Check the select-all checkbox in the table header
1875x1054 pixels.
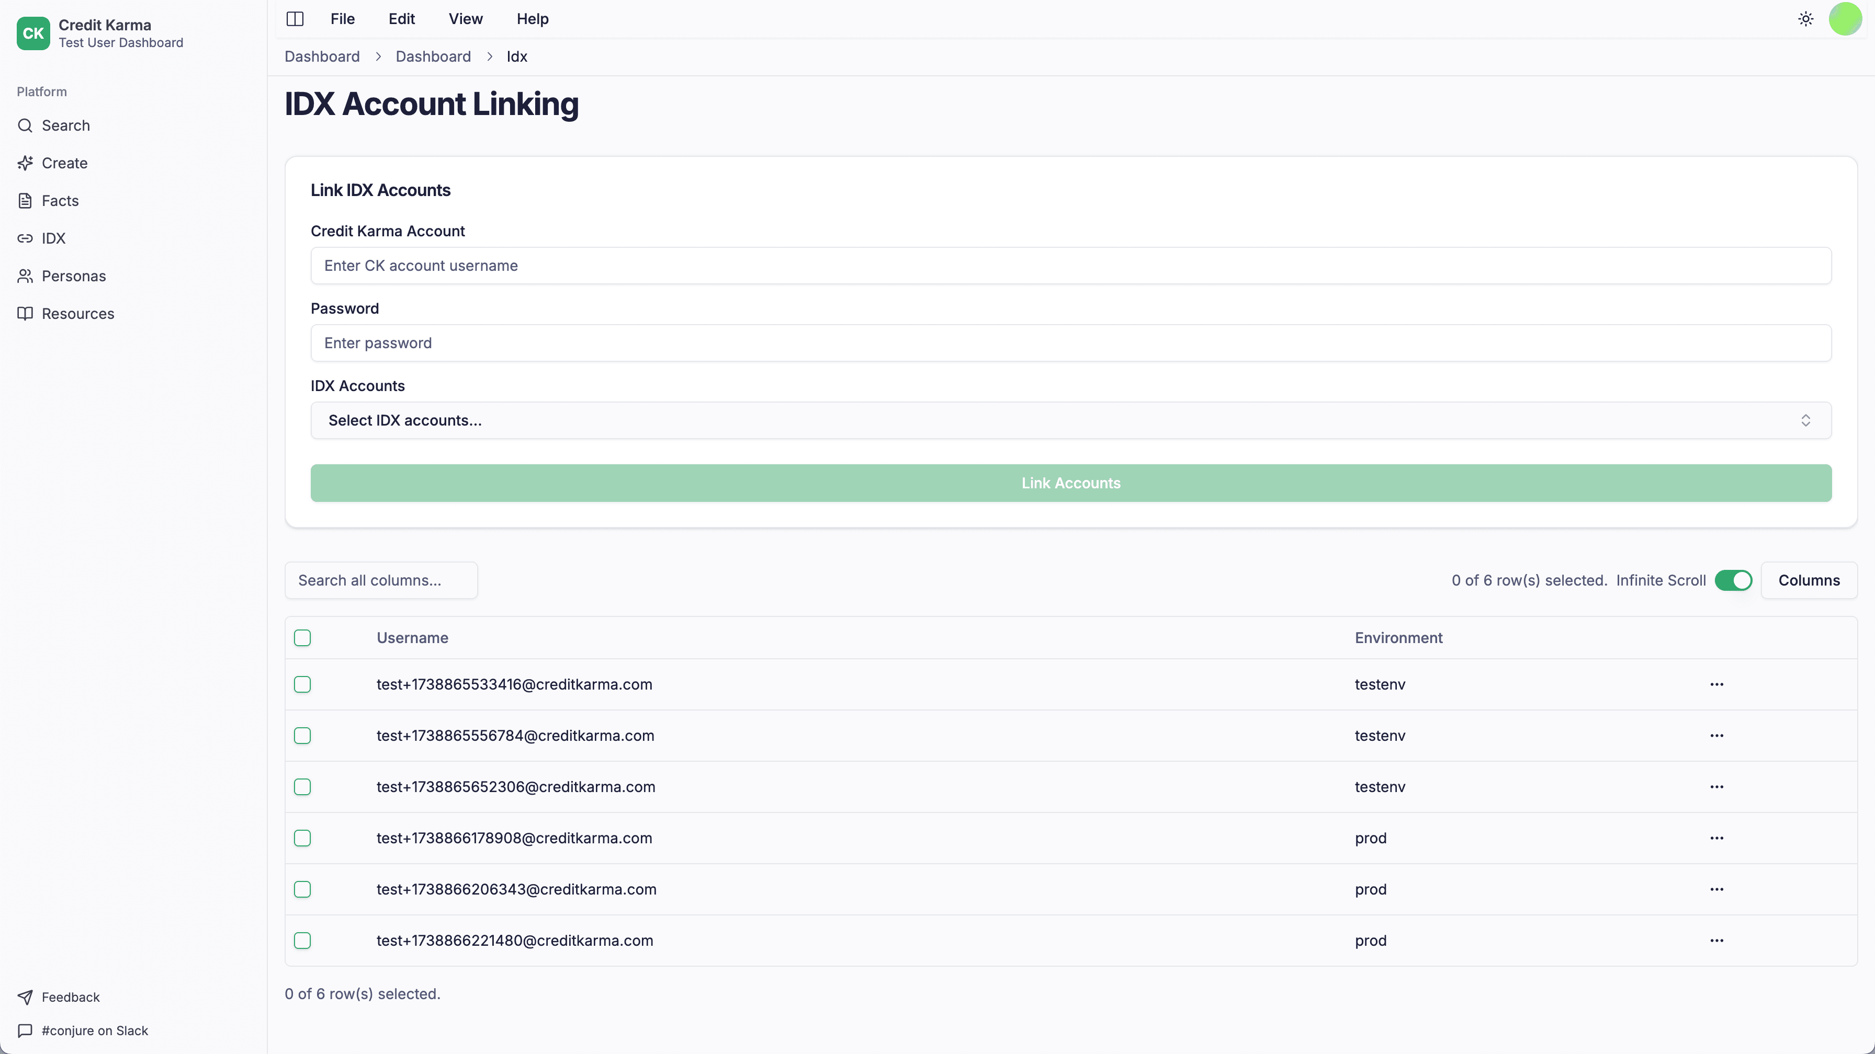point(302,638)
